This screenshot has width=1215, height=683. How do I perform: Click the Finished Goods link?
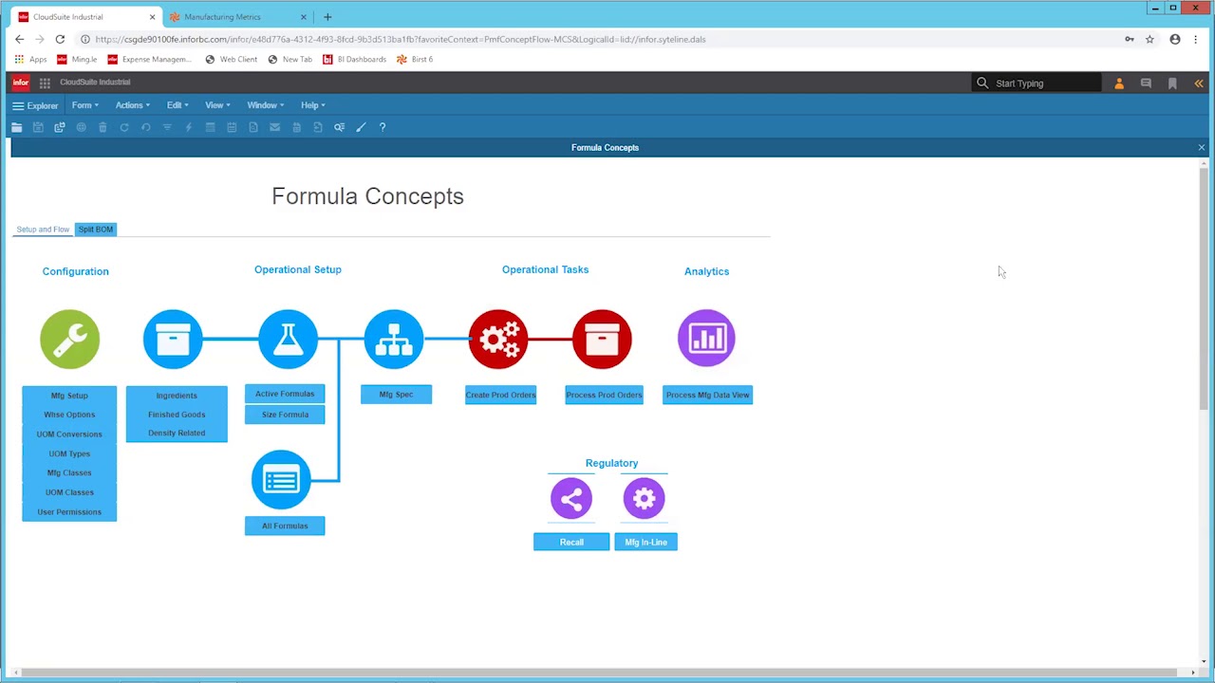point(177,415)
